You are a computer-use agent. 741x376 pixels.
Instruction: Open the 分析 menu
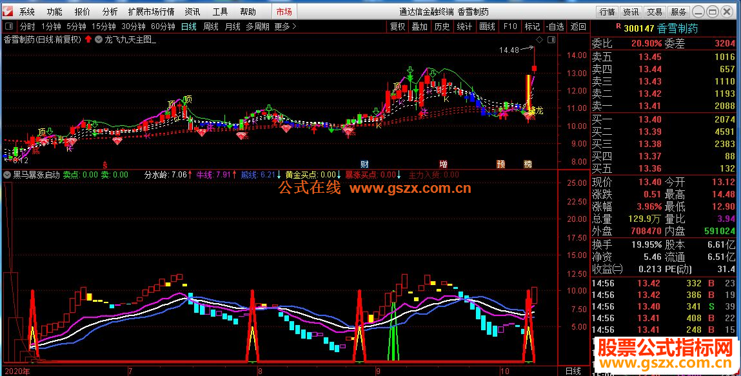pos(110,12)
